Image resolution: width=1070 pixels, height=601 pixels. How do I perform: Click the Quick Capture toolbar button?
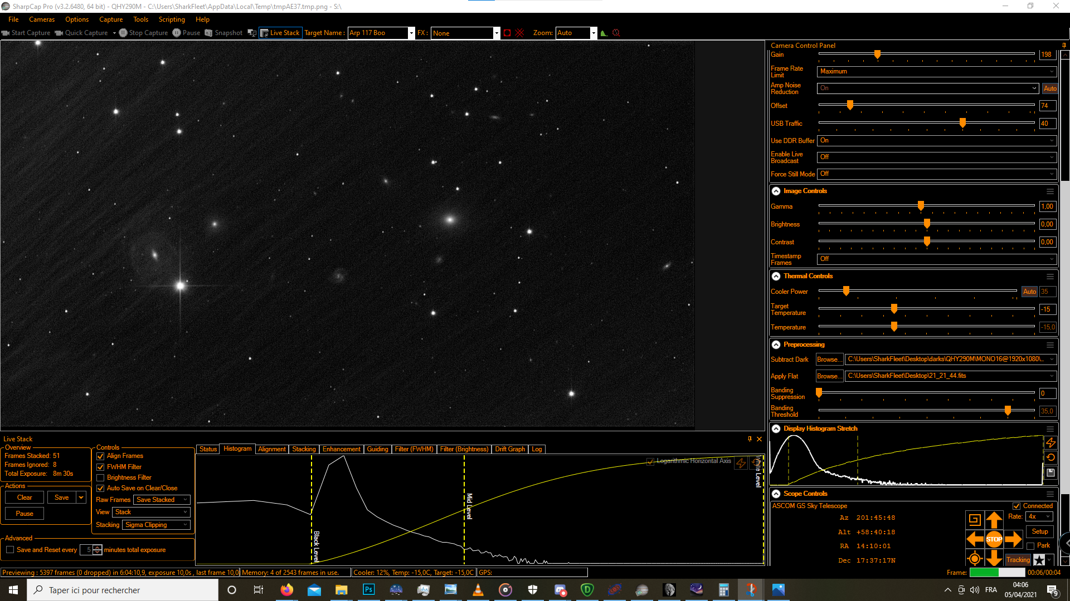81,33
